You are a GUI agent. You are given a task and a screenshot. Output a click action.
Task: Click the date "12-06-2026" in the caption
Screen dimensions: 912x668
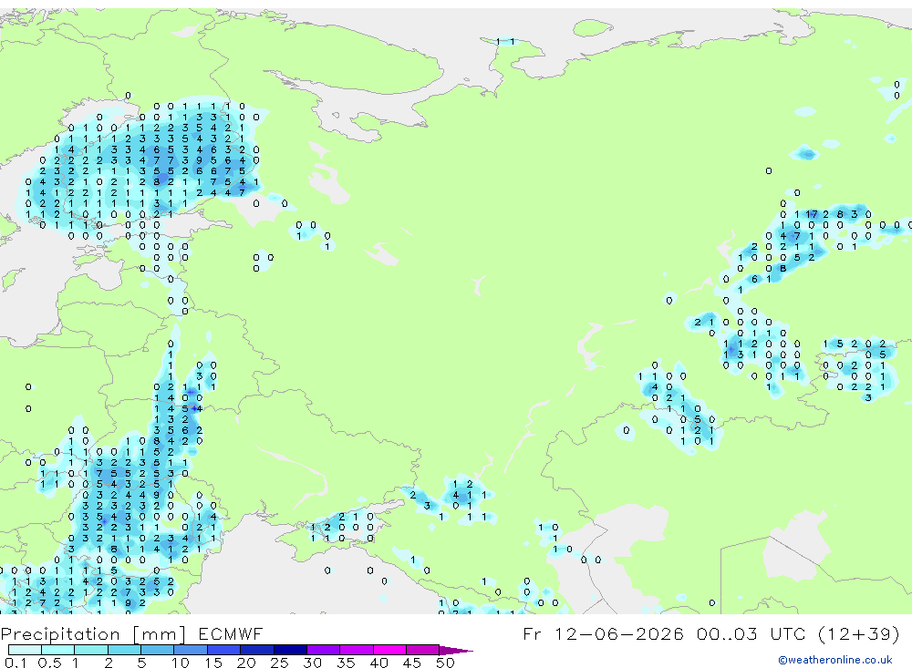coord(618,633)
